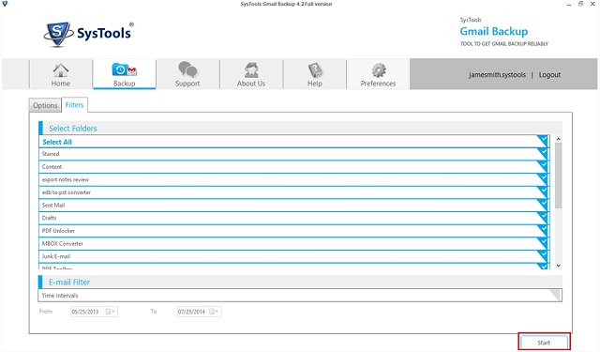Click the SysTools shield logo
Screen dimensions: 600x352
pos(58,34)
